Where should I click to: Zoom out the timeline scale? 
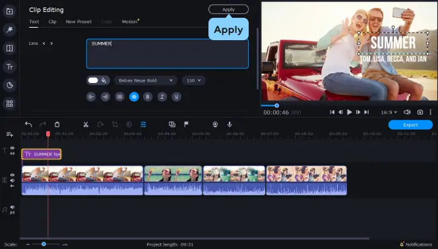pos(28,244)
